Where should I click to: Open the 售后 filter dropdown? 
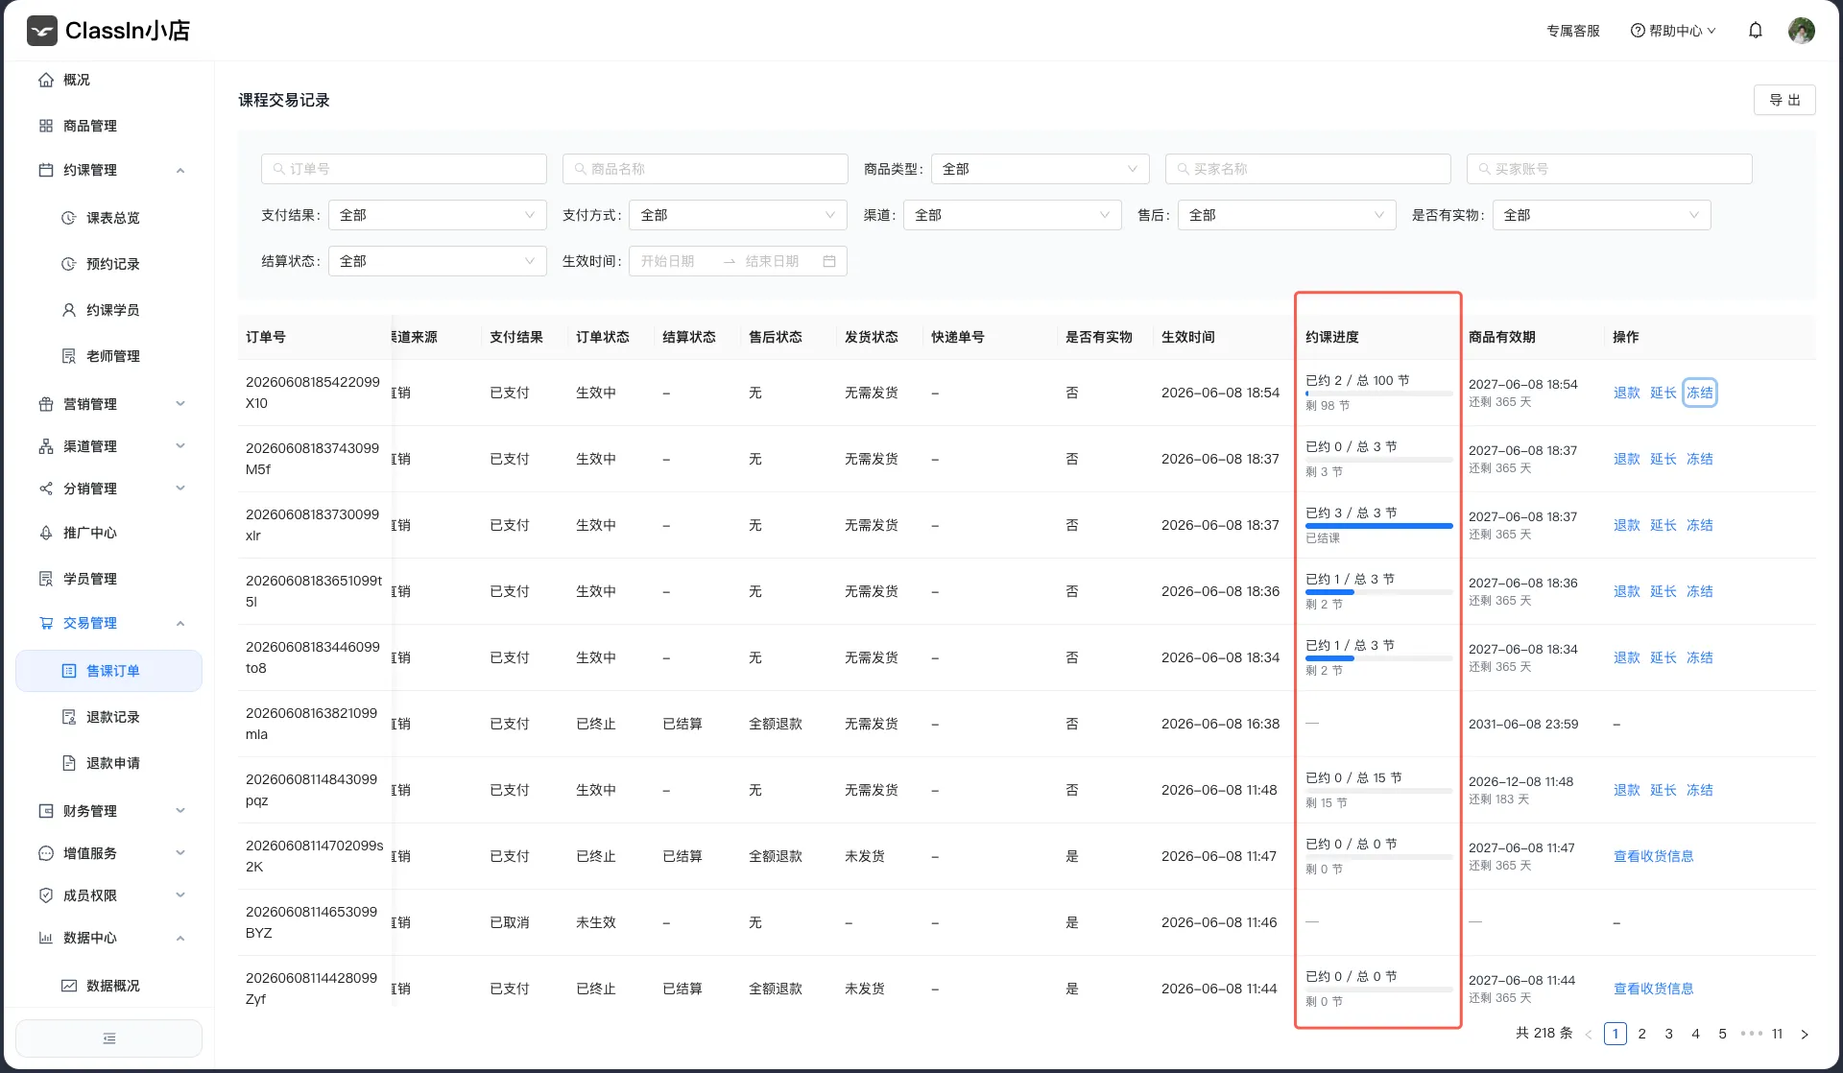(1287, 215)
